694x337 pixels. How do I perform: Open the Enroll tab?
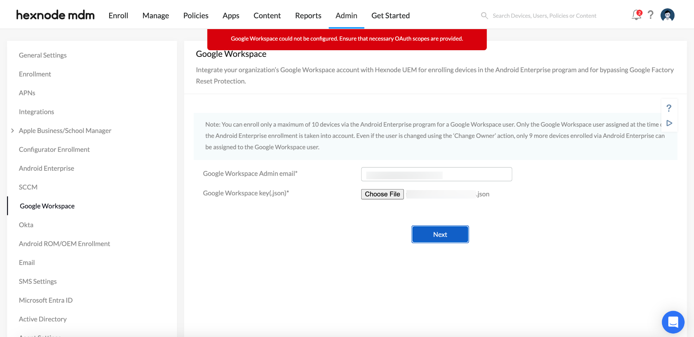point(118,16)
